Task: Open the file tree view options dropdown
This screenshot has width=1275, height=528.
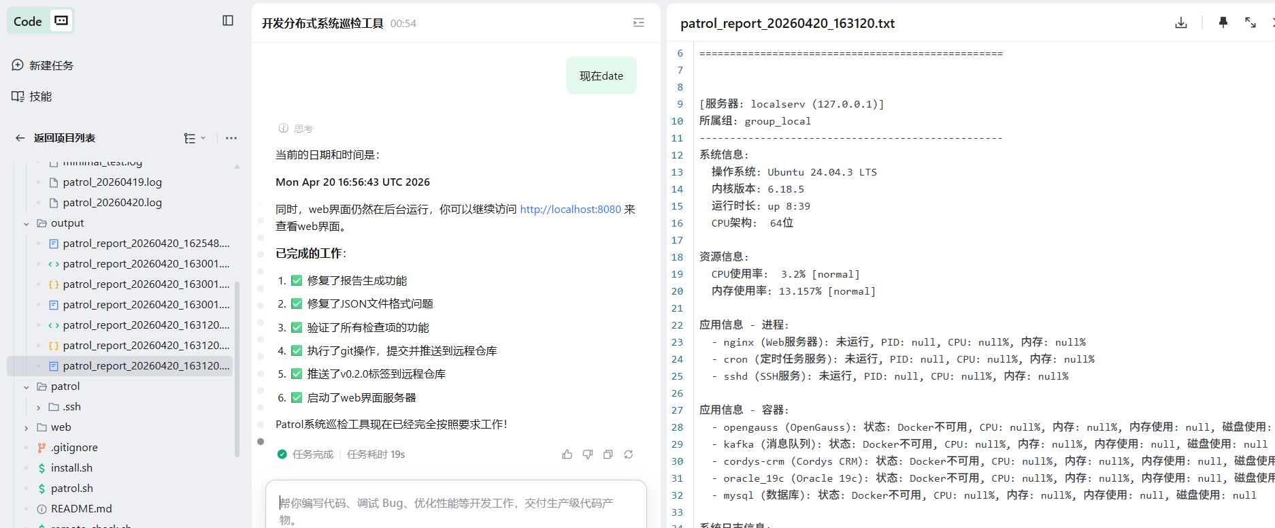Action: tap(194, 138)
